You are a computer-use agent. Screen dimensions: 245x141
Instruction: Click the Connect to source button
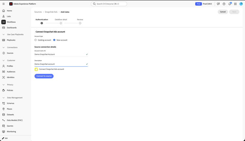[x=44, y=76]
